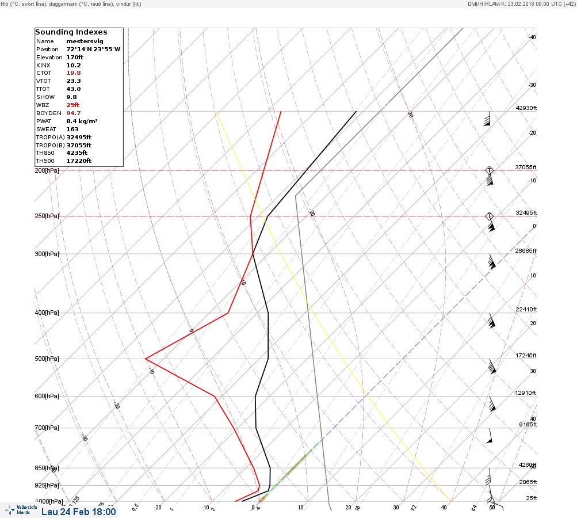
Task: Click the wind barb at the 500 hPa level
Action: (x=492, y=367)
